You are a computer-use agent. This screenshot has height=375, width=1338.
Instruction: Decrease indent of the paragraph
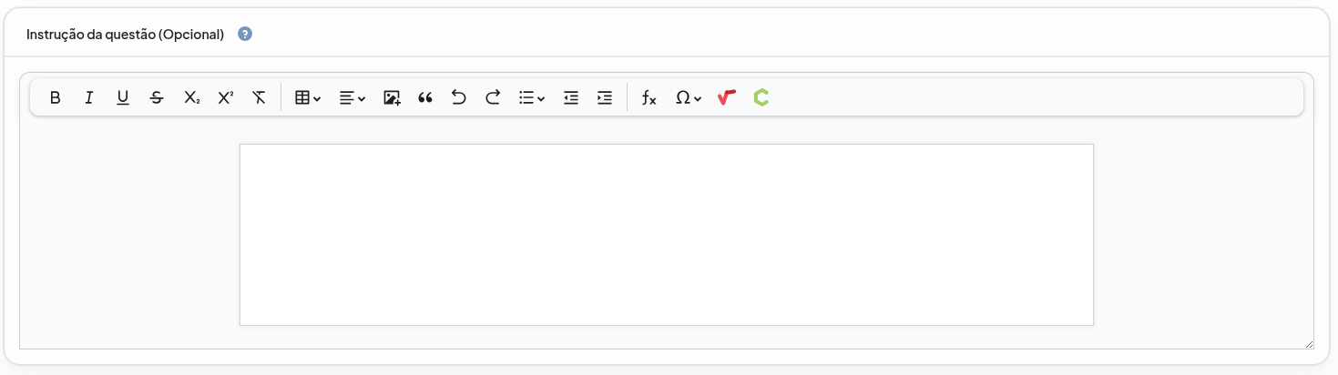click(x=571, y=97)
